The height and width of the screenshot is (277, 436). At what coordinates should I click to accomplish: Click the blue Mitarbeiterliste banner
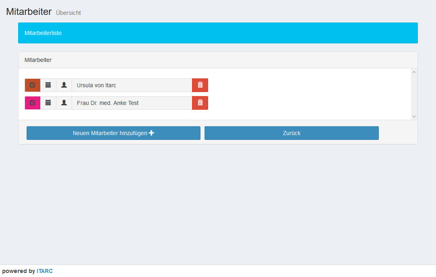point(218,33)
